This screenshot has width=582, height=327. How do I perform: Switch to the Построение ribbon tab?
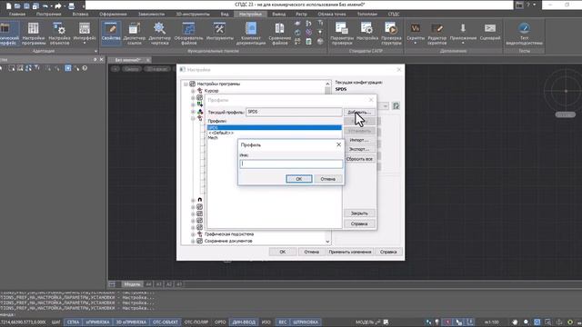point(48,15)
